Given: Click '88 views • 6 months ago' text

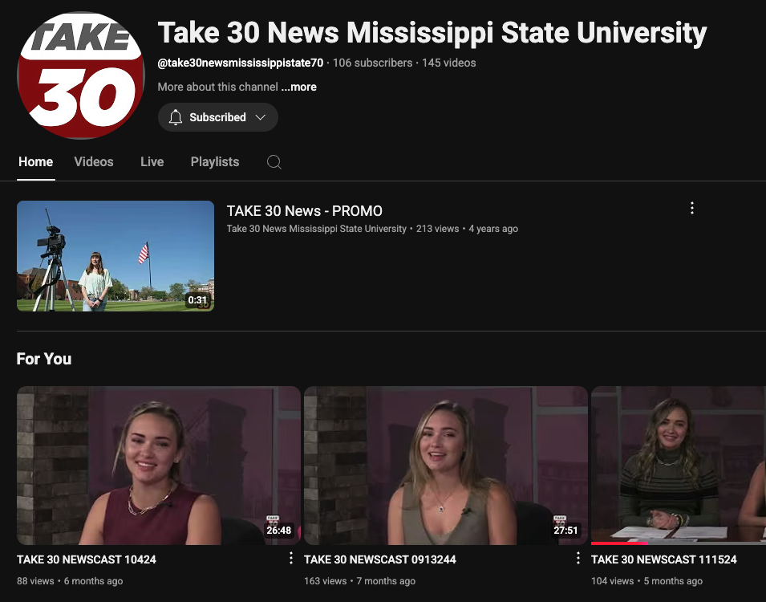Looking at the screenshot, I should click(x=70, y=581).
